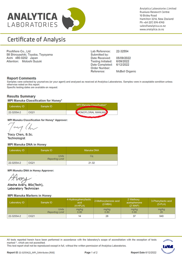
Task: Click the Report Date 6/12/2022 footer
Action: click(144, 253)
